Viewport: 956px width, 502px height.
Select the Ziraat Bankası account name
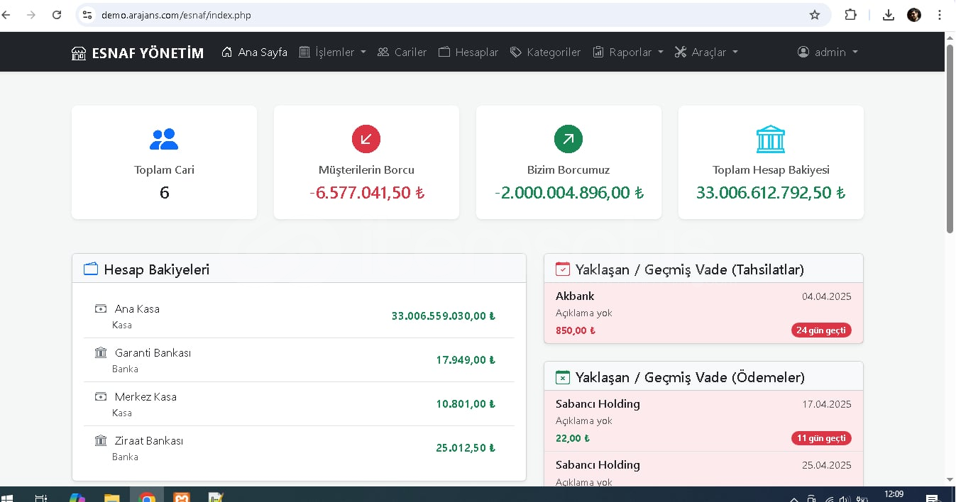tap(149, 441)
